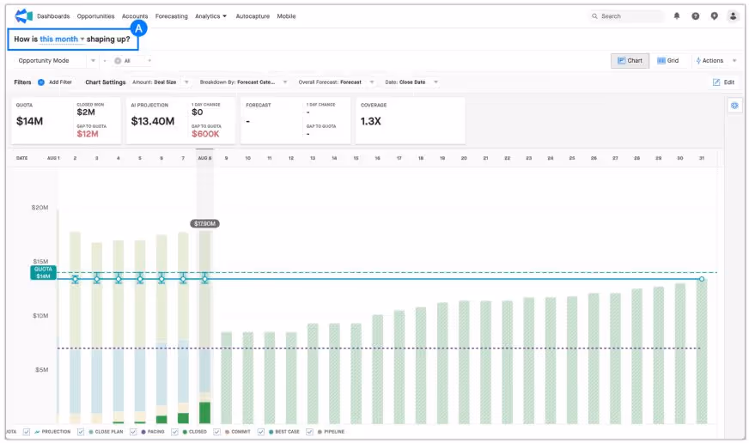The image size is (749, 443).
Task: Click the circle icon next to All
Action: (118, 61)
